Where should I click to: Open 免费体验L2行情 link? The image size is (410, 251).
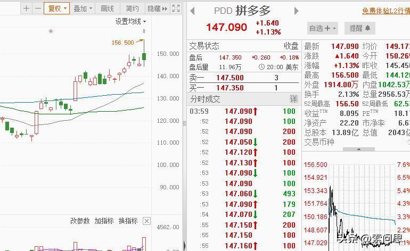tap(386, 11)
